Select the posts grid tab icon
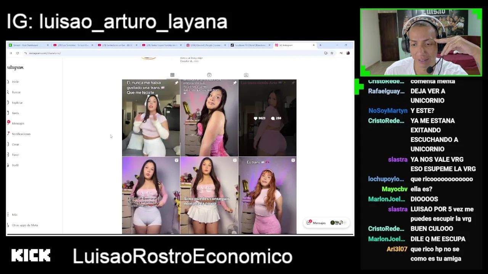This screenshot has width=488, height=274. (x=172, y=75)
